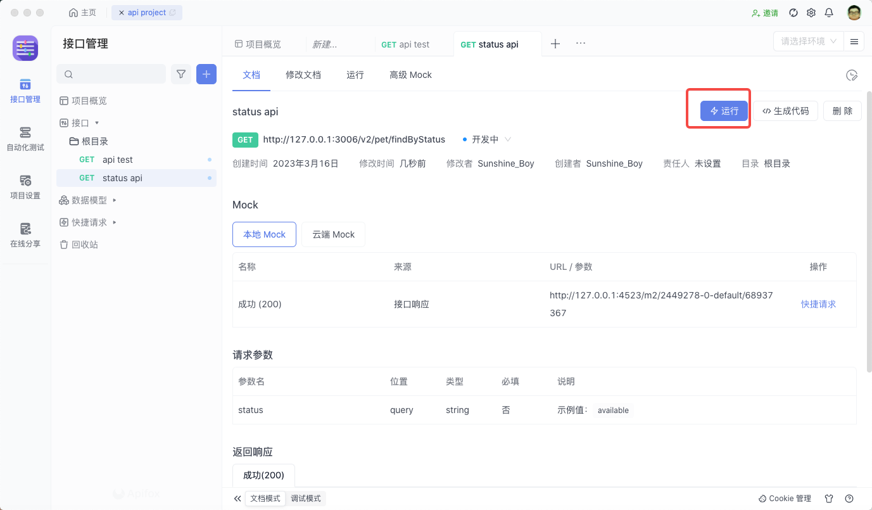
Task: Click the filter funnel icon beside search
Action: point(180,73)
